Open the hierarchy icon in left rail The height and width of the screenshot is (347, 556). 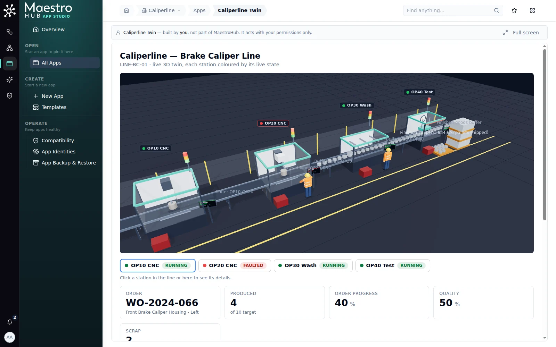pos(10,48)
